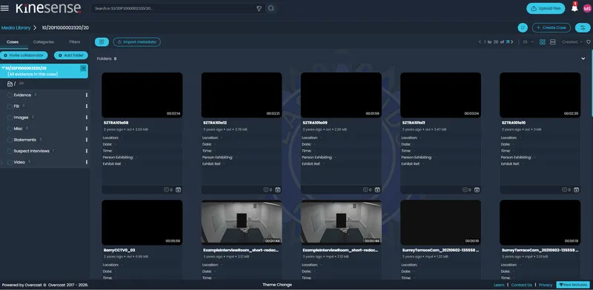
Task: Open the options menu for the Misc folder
Action: [x=87, y=129]
